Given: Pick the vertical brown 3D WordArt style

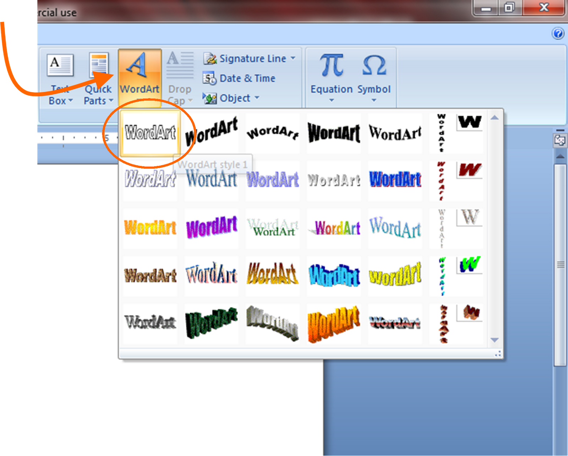Looking at the screenshot, I should coord(456,323).
